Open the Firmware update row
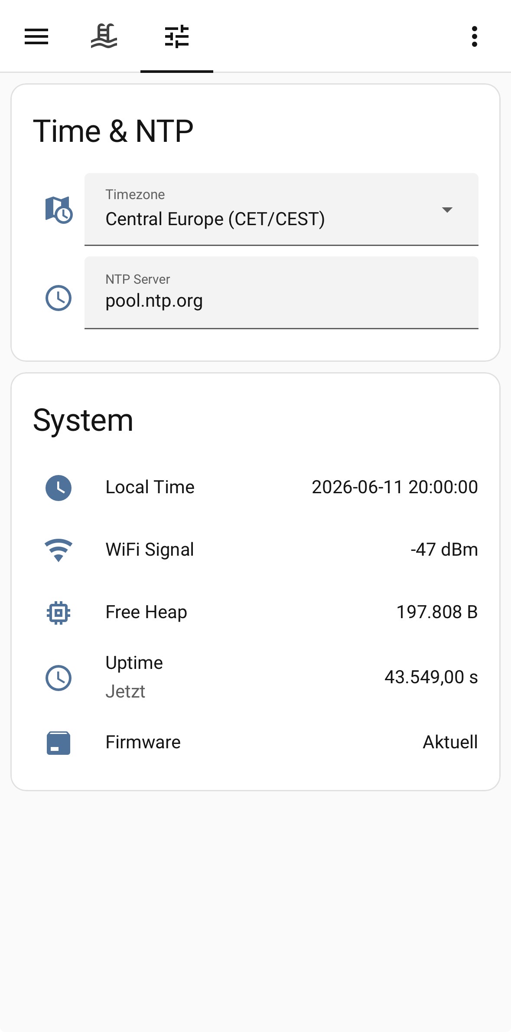 (255, 742)
